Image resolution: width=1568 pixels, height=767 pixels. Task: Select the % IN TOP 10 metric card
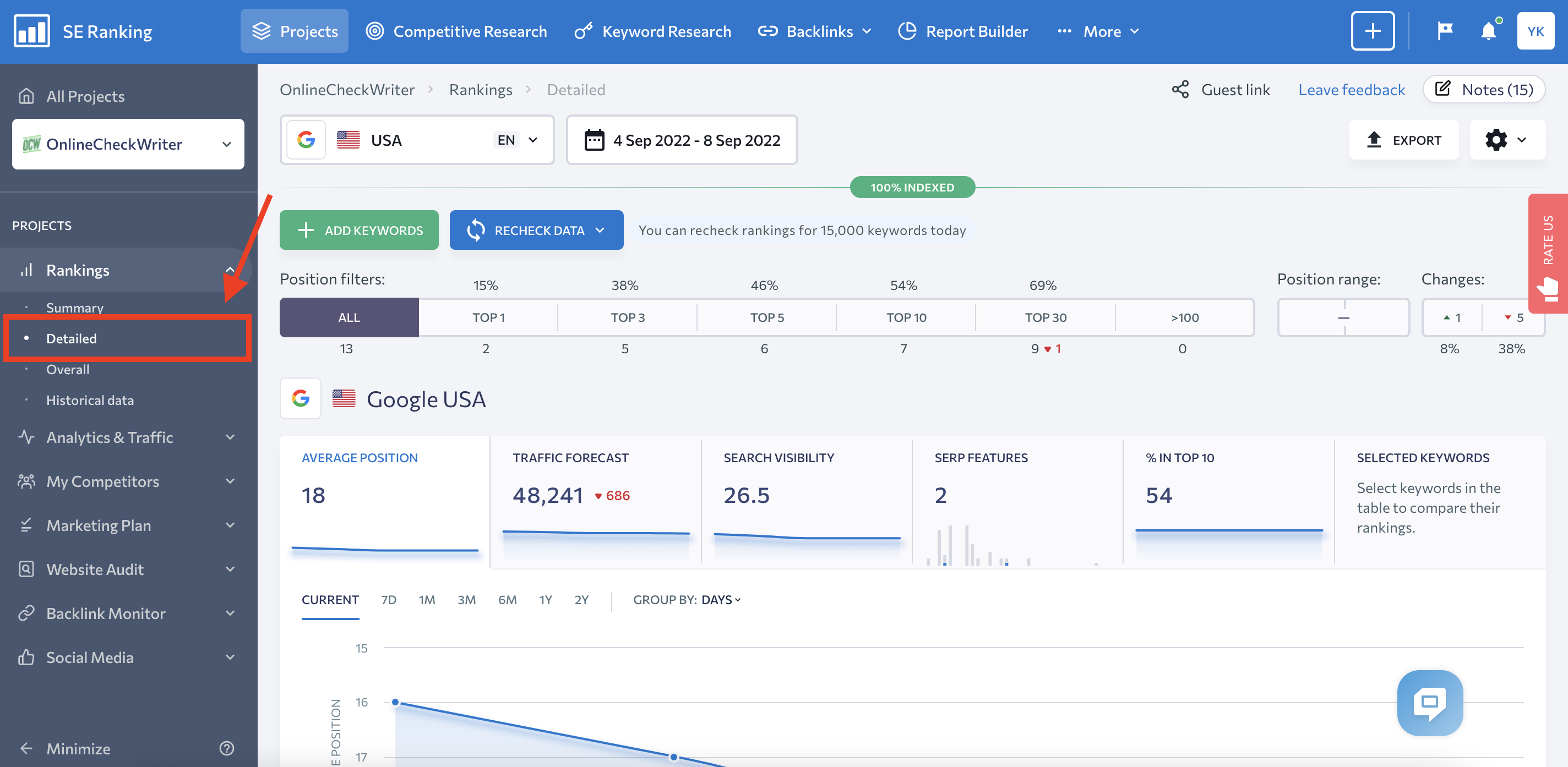point(1228,502)
